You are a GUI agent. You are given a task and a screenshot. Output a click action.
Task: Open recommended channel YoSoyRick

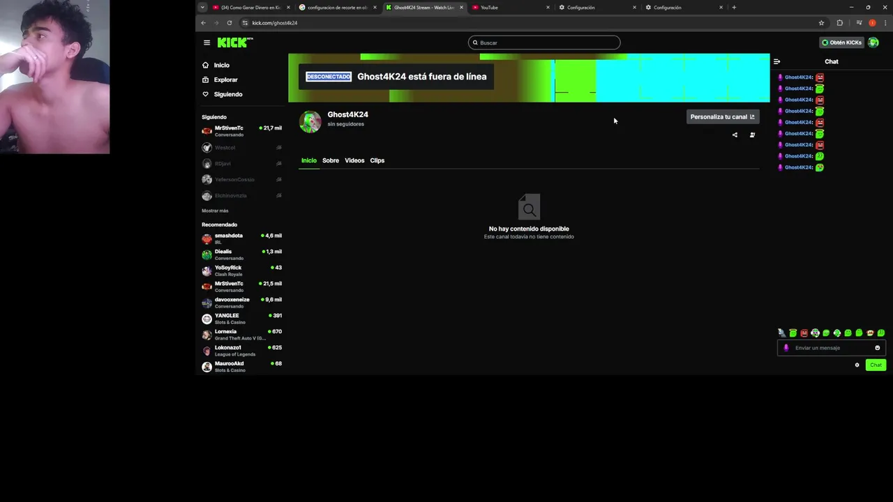click(x=242, y=271)
